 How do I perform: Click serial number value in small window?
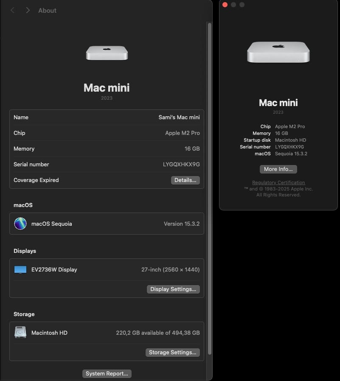coord(289,147)
